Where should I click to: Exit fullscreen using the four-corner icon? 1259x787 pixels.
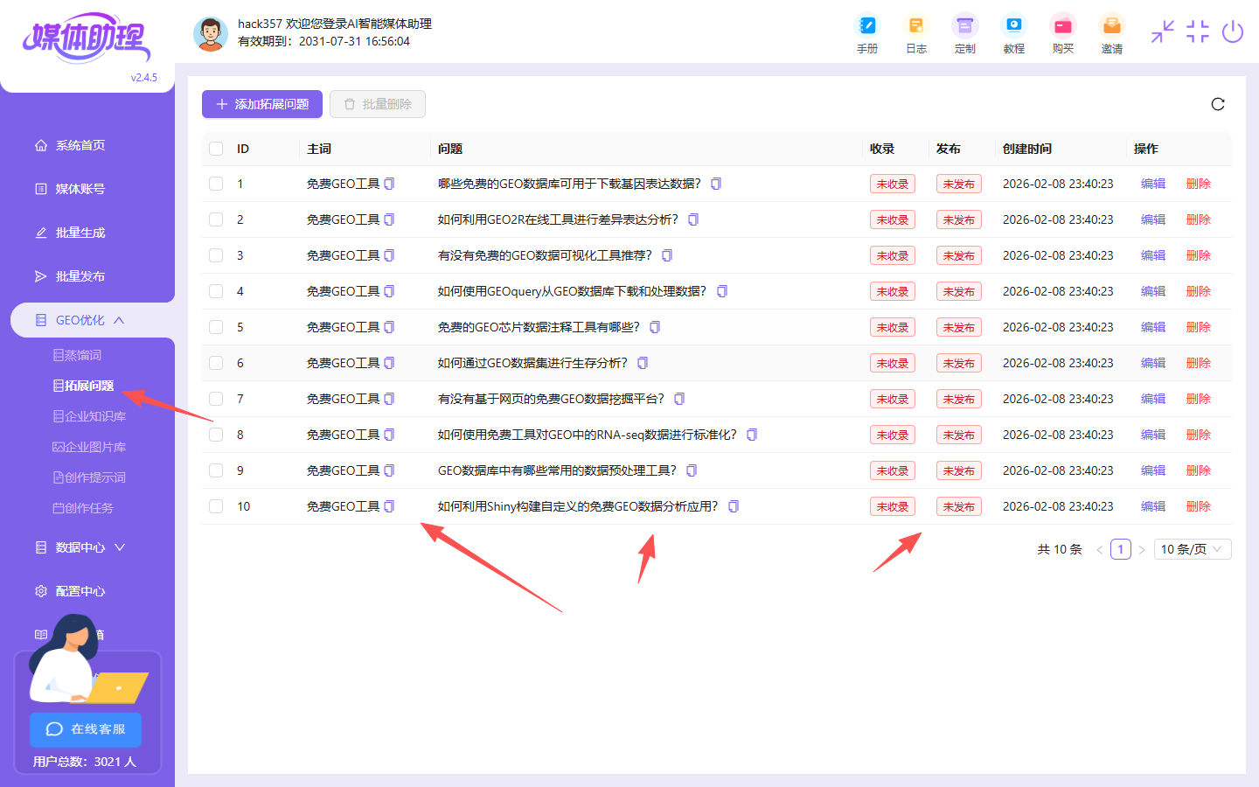click(1198, 31)
